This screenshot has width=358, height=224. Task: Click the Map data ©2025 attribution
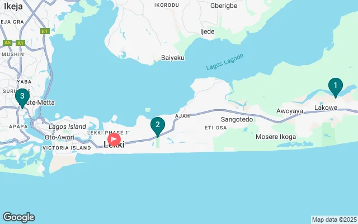[334, 220]
